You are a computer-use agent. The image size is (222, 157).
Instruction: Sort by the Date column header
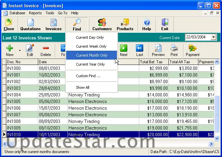pyautogui.click(x=52, y=62)
